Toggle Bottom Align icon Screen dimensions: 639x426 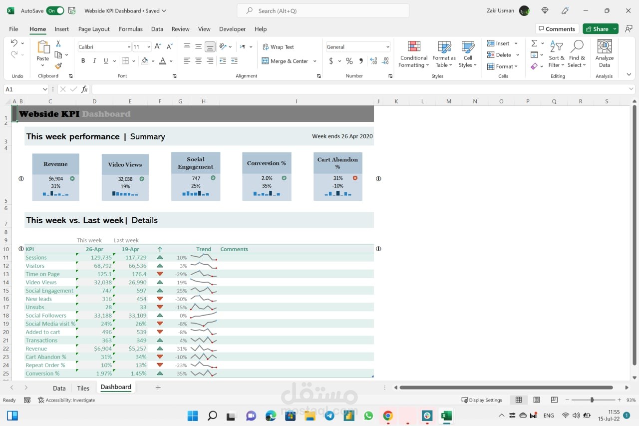tap(210, 46)
